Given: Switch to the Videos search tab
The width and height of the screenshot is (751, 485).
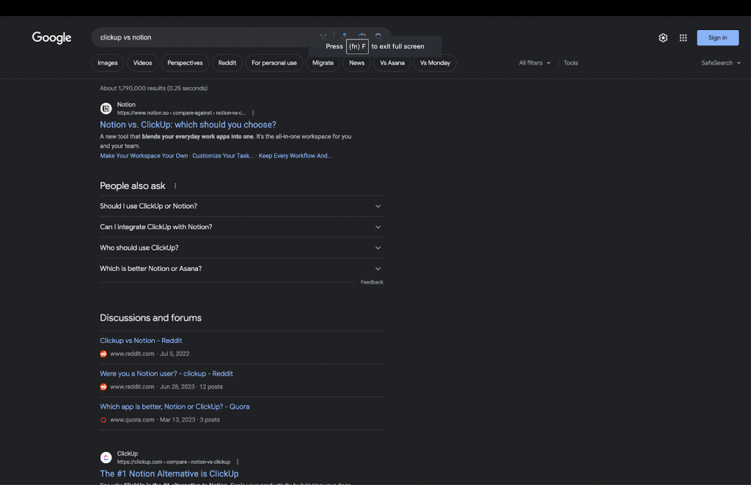Looking at the screenshot, I should tap(142, 63).
